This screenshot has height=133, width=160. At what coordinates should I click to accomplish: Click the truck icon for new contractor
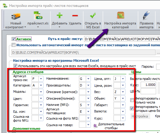pos(16,16)
